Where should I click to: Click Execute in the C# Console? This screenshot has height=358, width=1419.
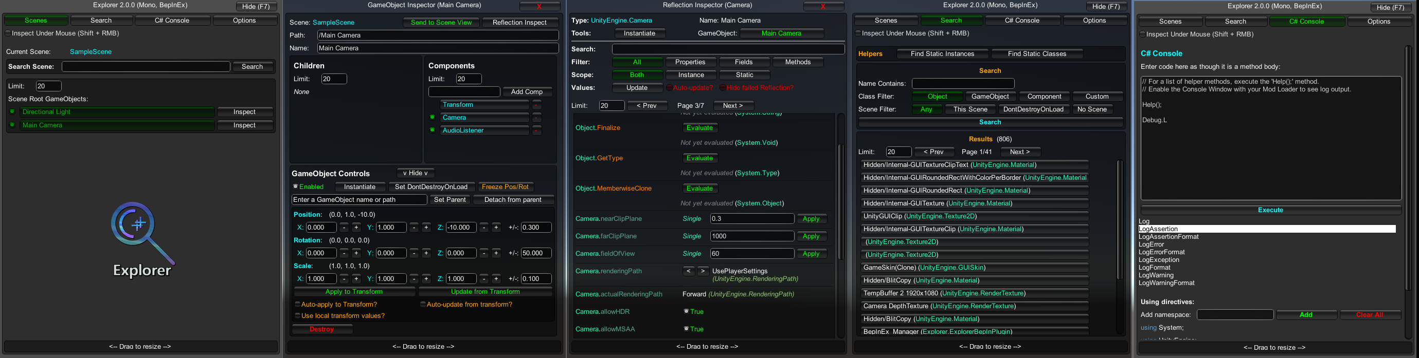1270,210
